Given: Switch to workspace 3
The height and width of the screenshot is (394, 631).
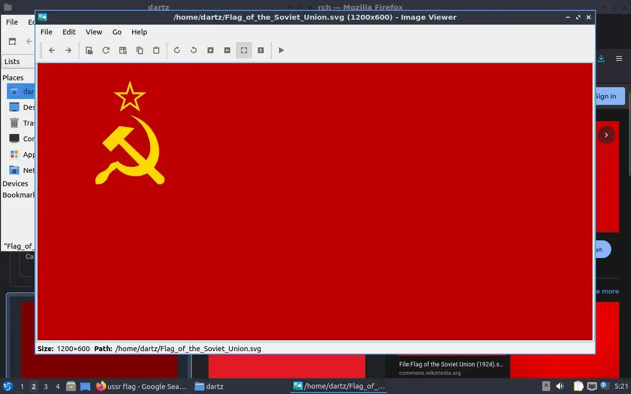Looking at the screenshot, I should [45, 387].
